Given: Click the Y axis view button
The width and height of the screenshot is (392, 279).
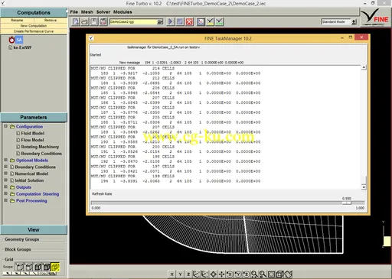Looking at the screenshot, I should [180, 274].
